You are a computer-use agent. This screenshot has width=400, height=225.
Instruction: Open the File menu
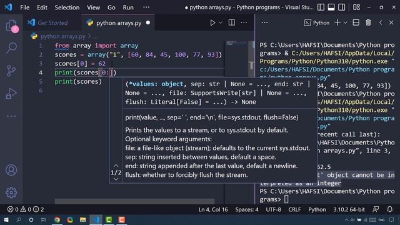point(25,7)
